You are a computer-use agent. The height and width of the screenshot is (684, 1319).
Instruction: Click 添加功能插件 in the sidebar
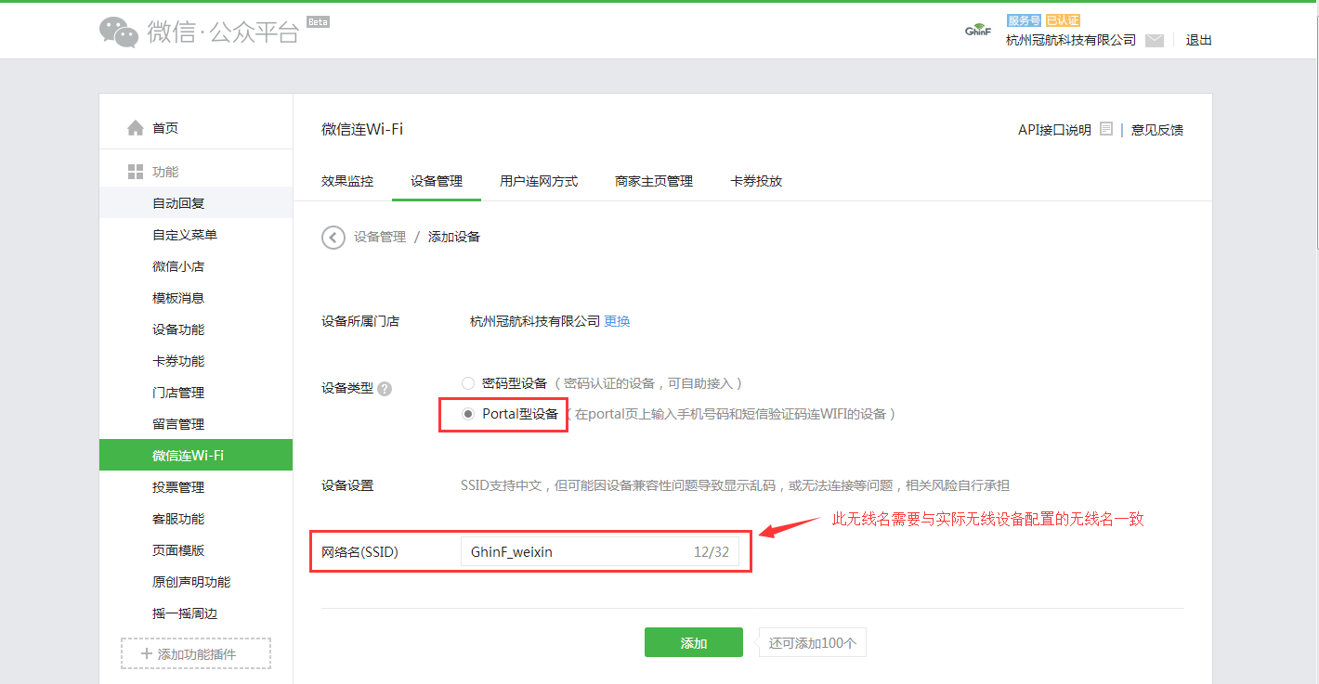point(196,653)
